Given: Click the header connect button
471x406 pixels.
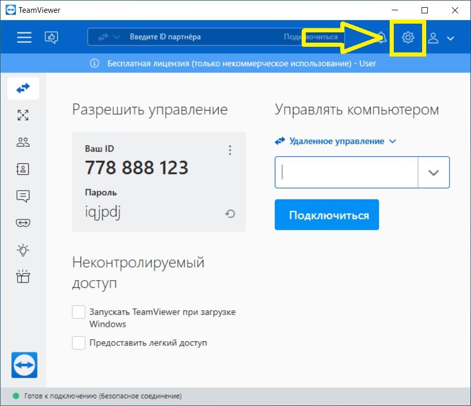Looking at the screenshot, I should 310,37.
